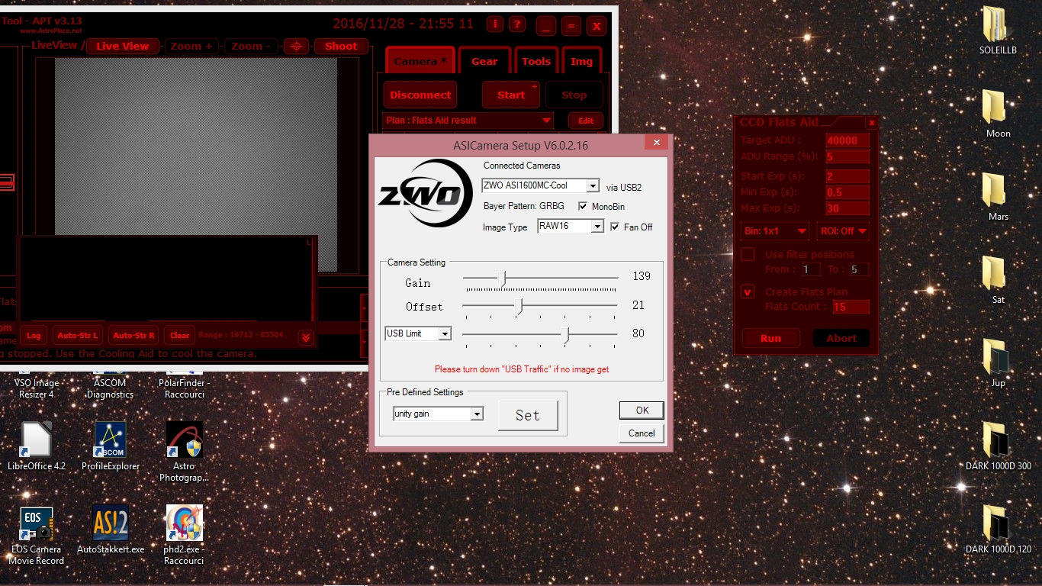Click the APT info "i" button
The image size is (1042, 586).
coord(495,24)
